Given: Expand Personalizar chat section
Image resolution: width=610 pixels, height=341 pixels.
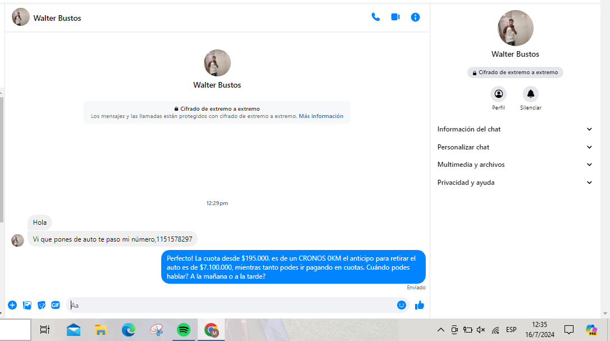Looking at the screenshot, I should tap(515, 147).
